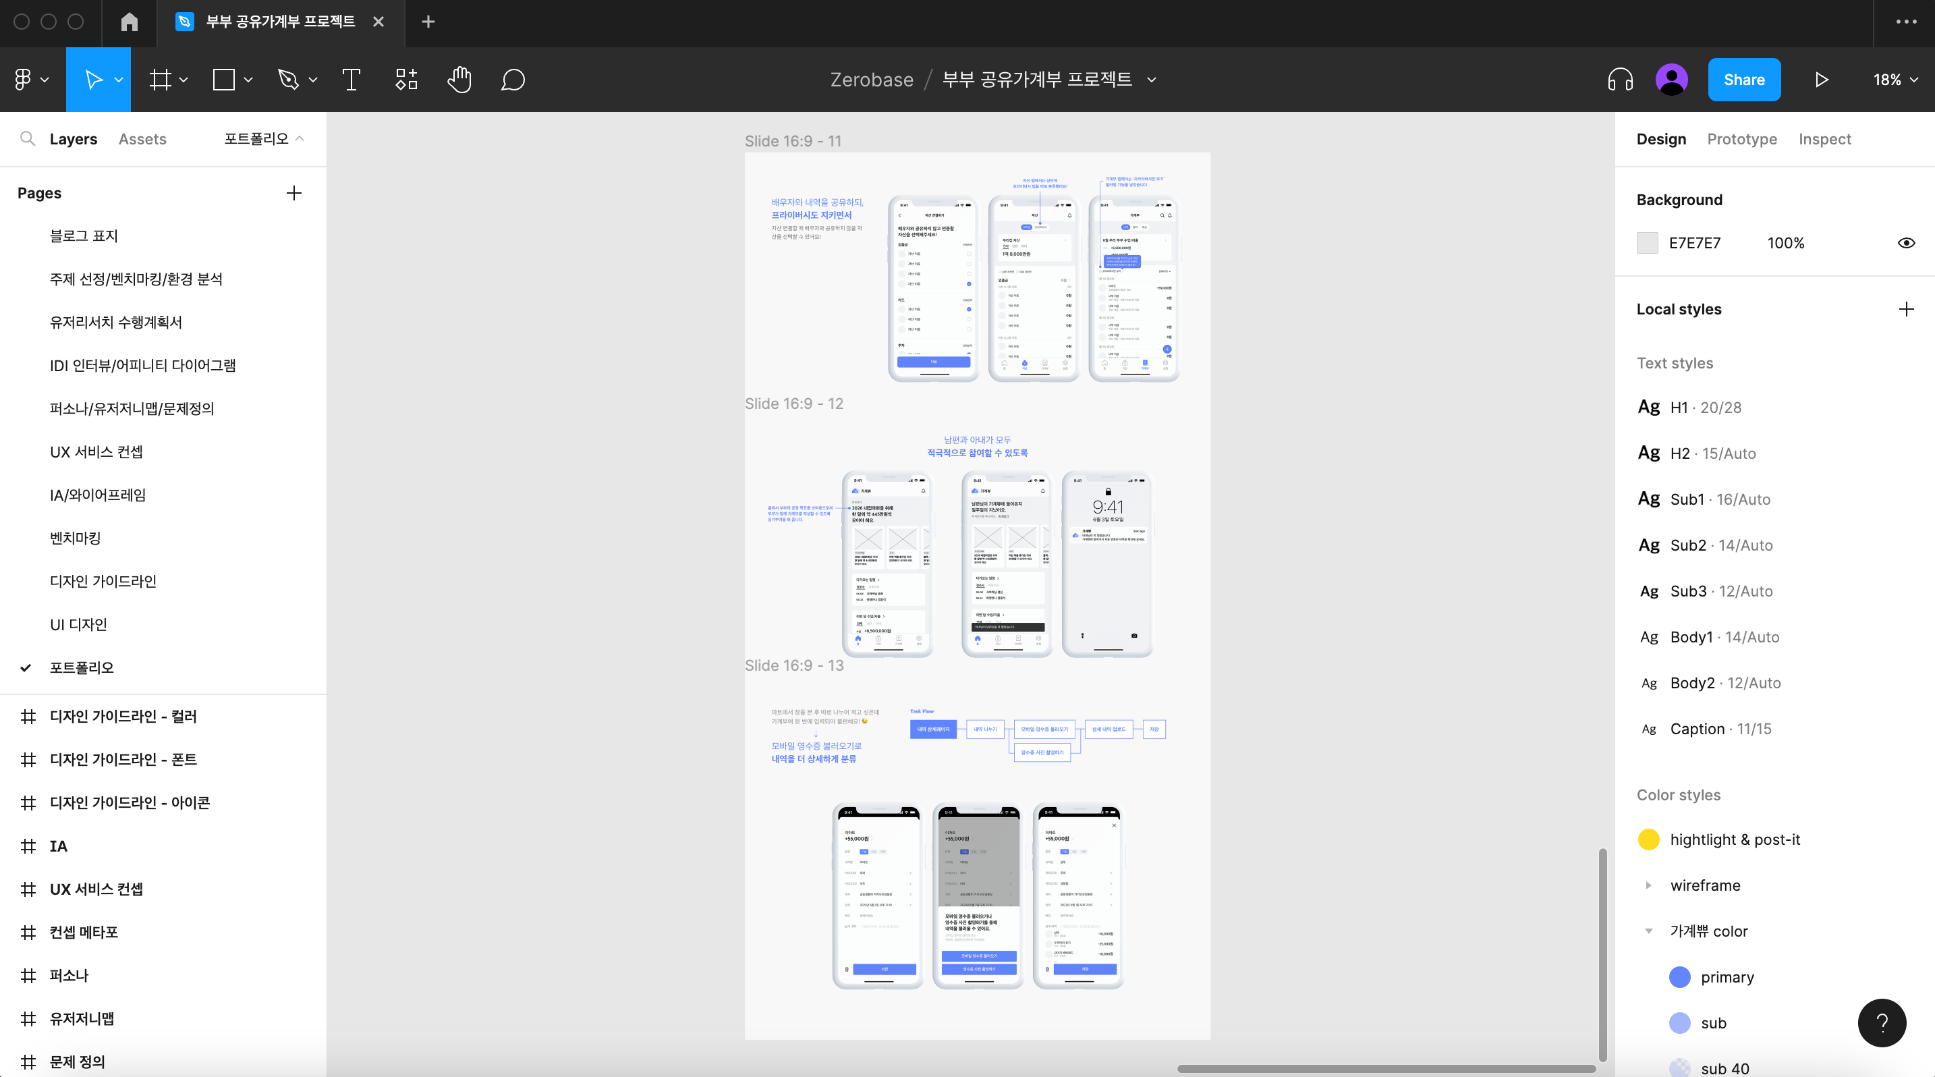Select the Comment tool

(x=513, y=80)
